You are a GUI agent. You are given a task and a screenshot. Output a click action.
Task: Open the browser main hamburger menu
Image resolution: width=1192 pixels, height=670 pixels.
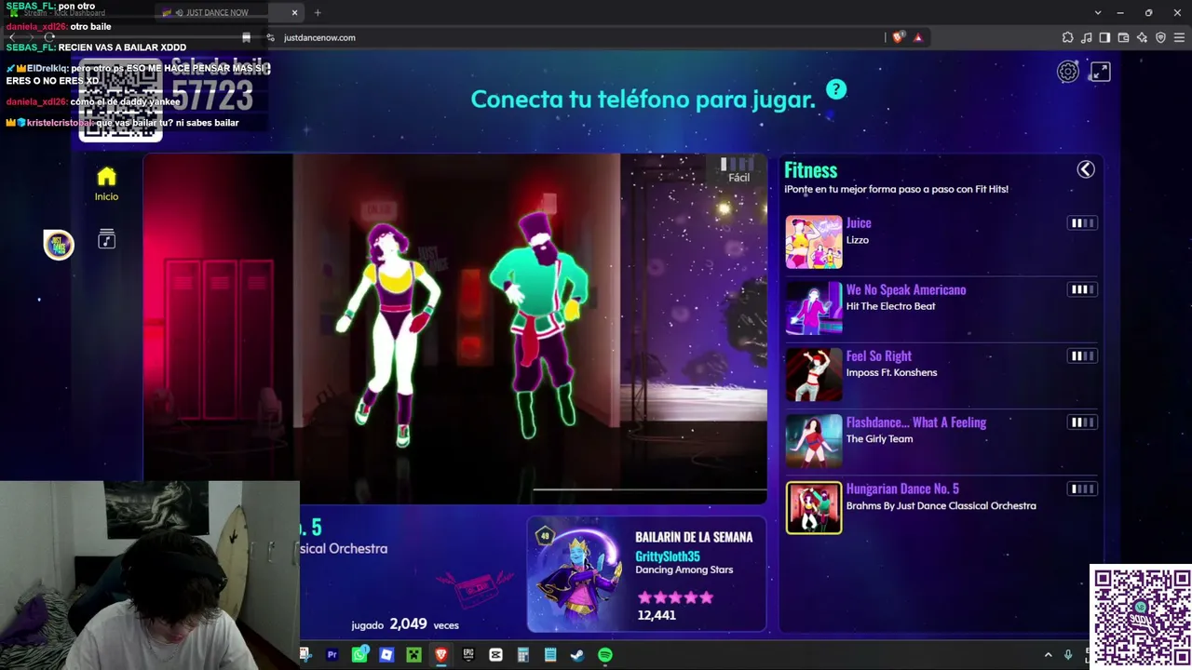1179,37
